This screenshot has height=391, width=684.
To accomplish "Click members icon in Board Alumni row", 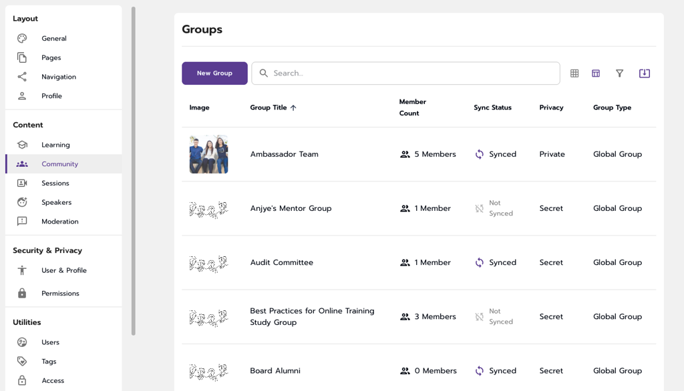I will coord(405,371).
